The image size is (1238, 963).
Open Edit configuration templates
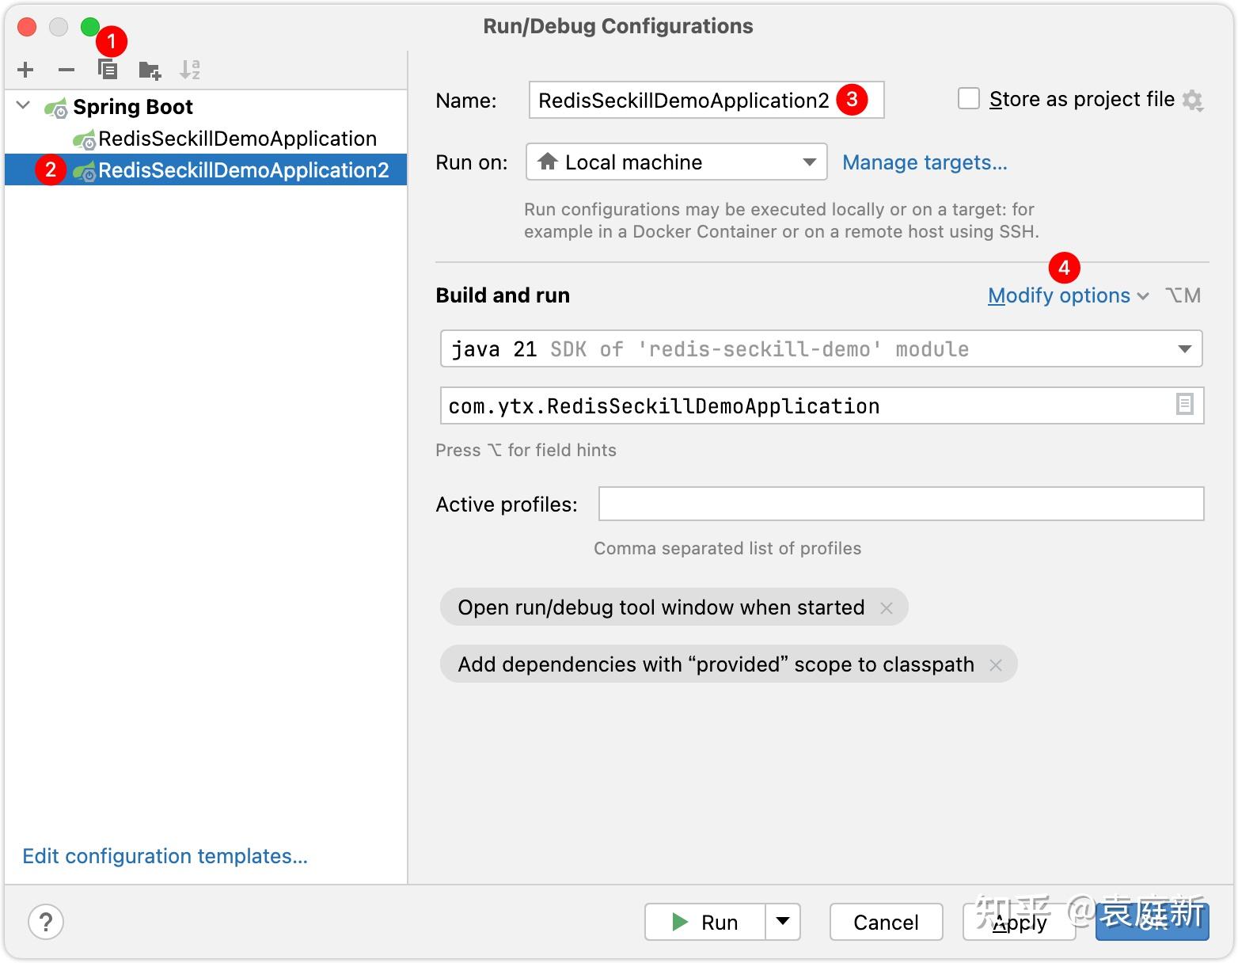coord(165,856)
